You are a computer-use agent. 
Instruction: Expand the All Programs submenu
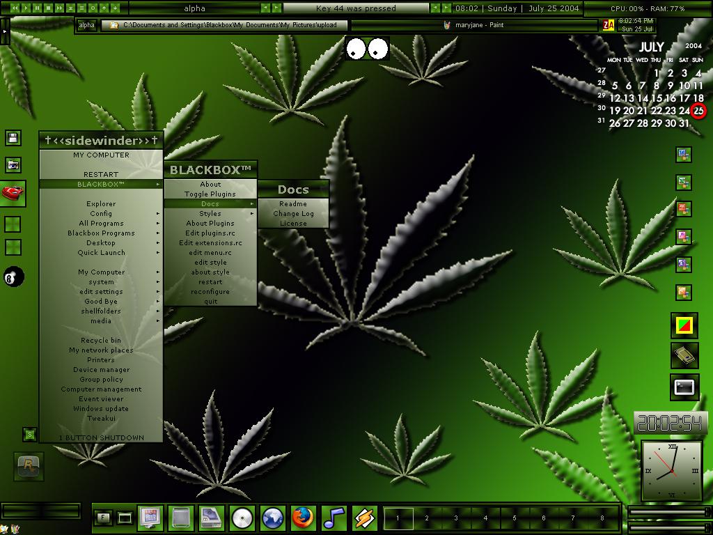pos(101,224)
